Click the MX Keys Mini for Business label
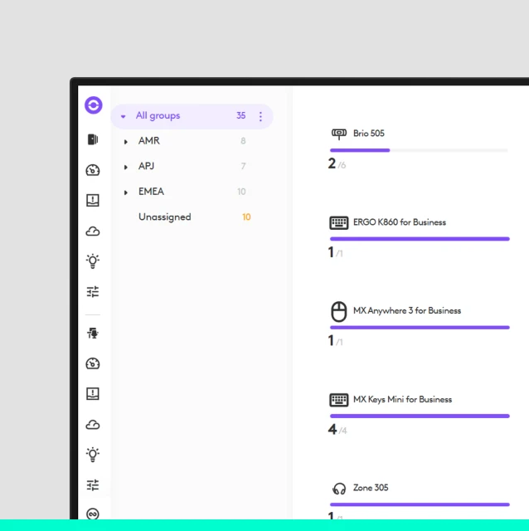 click(402, 400)
